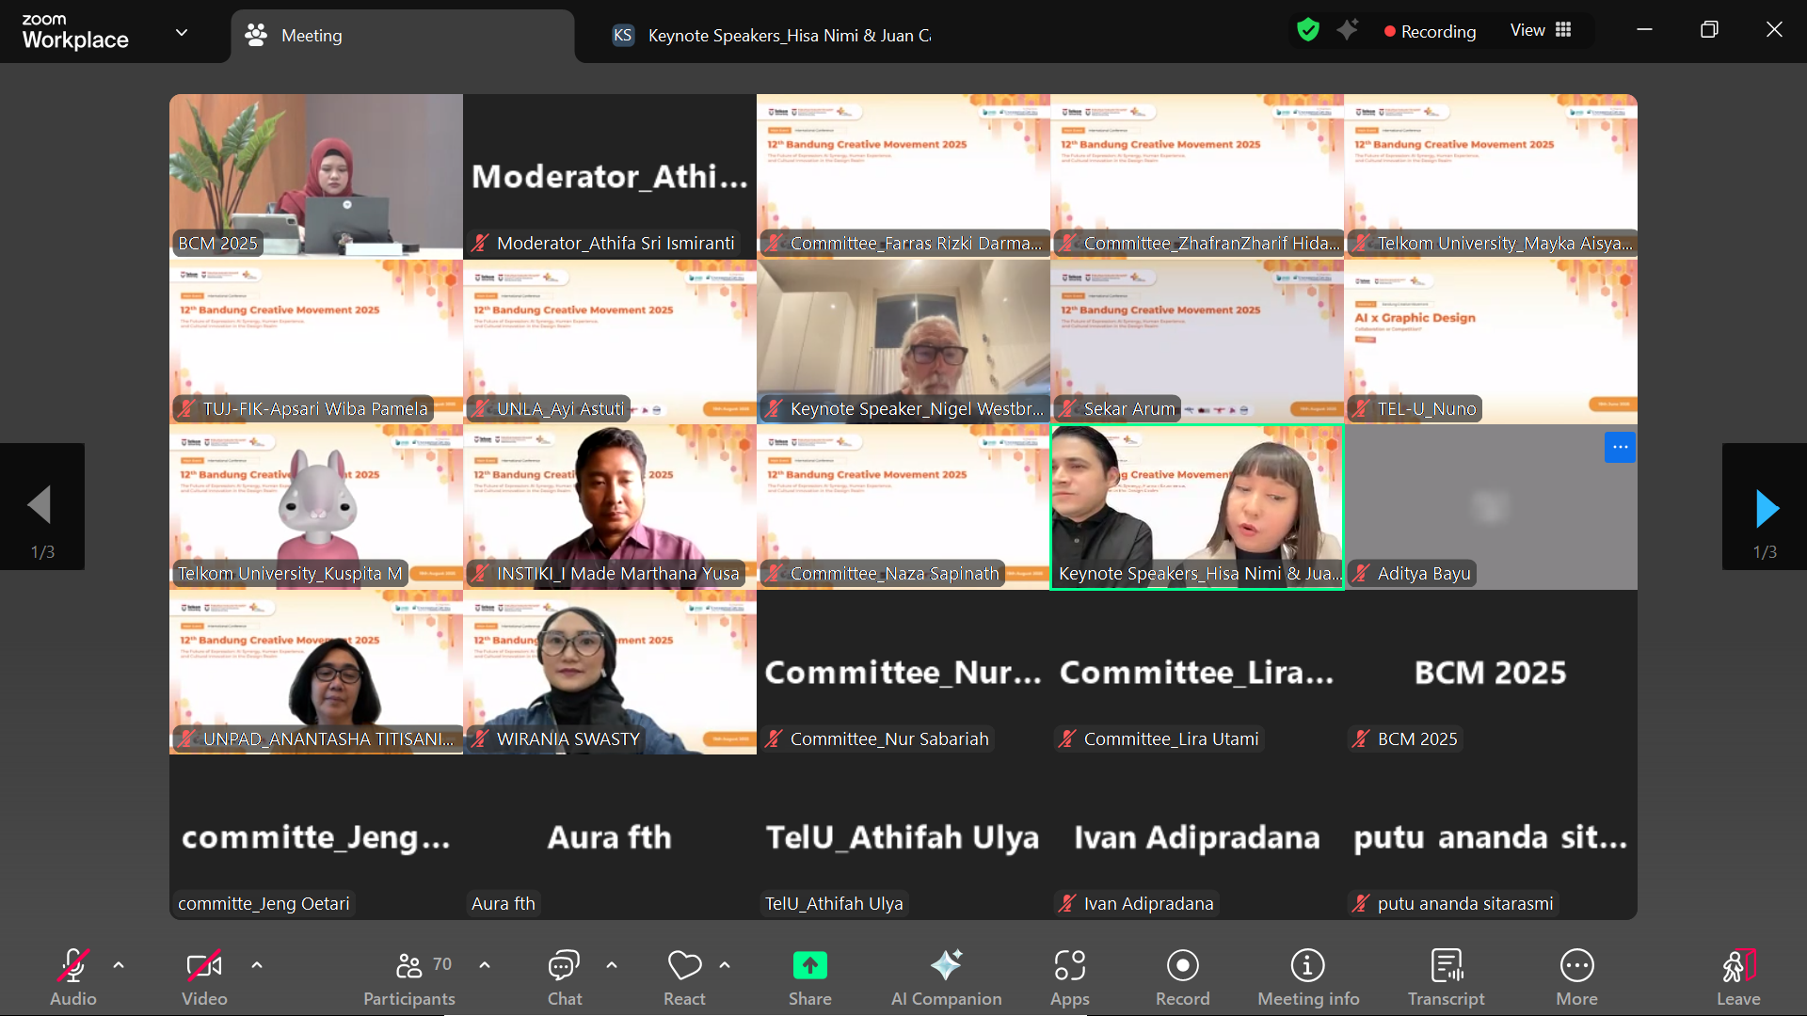Click the meeting security shield icon

tap(1308, 29)
